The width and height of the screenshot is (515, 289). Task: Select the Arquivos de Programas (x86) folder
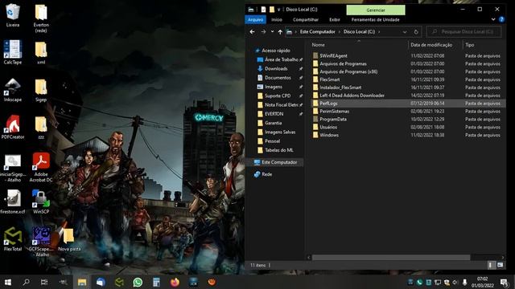pyautogui.click(x=348, y=71)
